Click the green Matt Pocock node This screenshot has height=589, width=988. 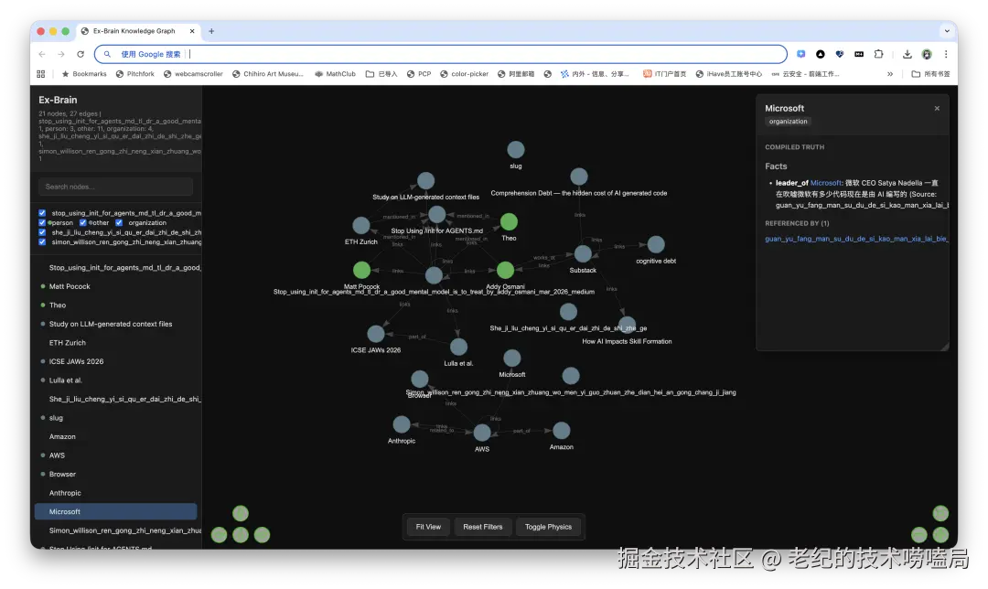coord(361,270)
